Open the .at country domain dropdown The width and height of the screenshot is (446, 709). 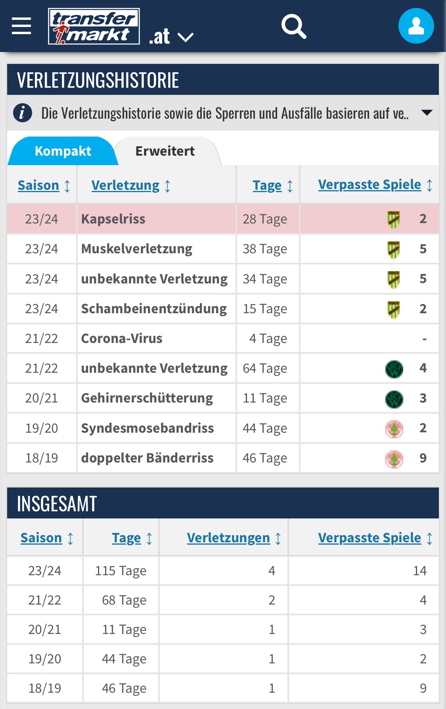click(x=171, y=37)
